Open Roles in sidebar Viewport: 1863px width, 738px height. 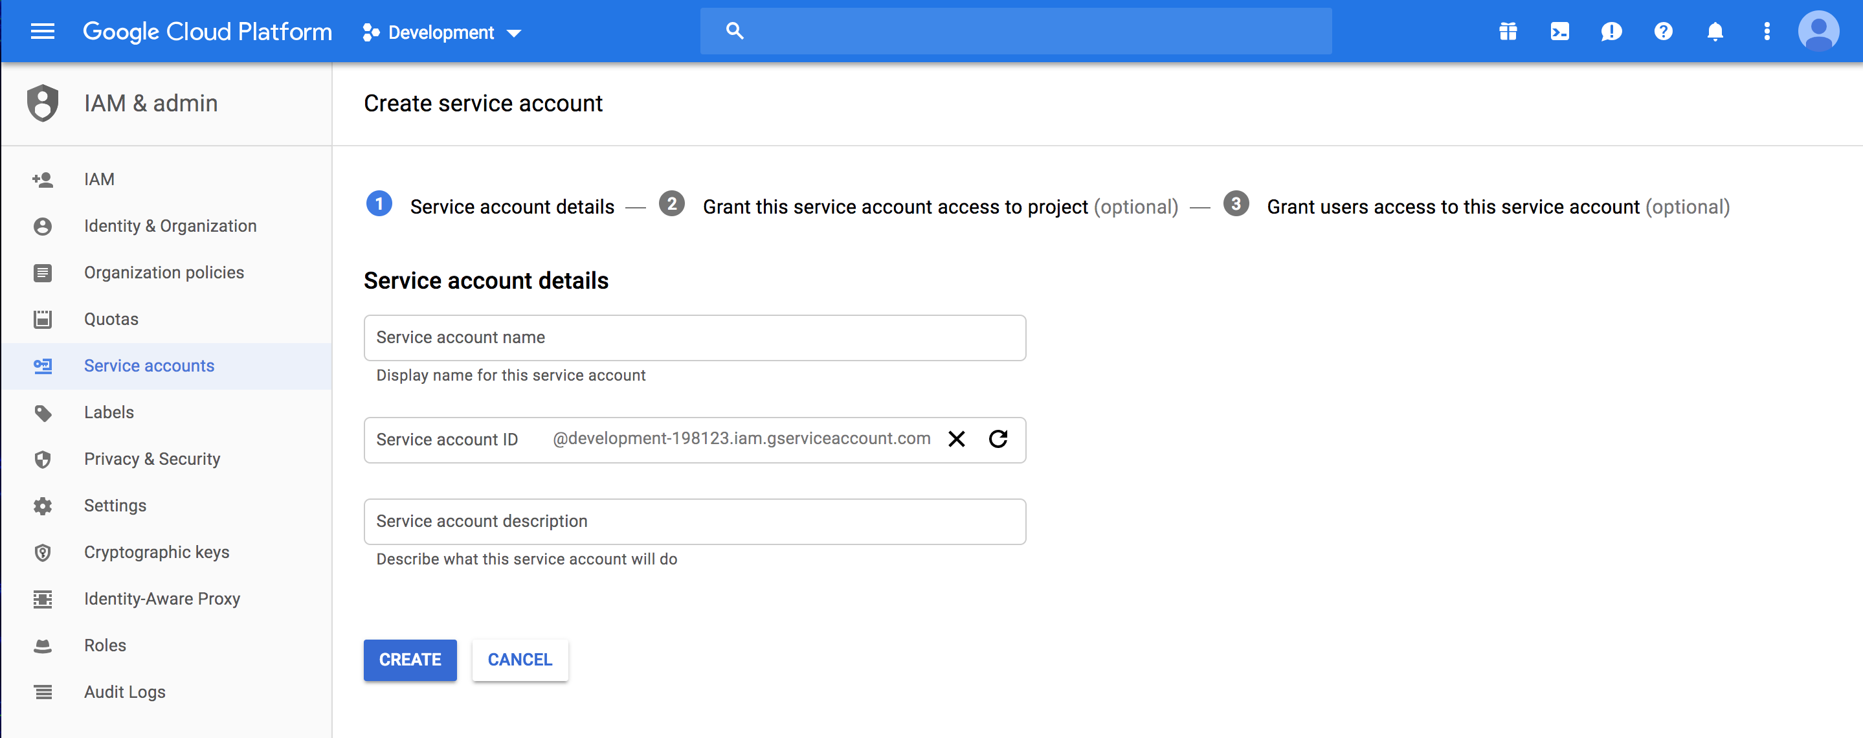(105, 645)
